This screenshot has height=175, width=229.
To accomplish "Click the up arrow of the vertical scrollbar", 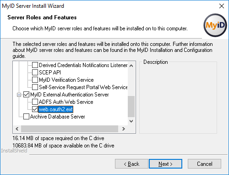I will pyautogui.click(x=131, y=66).
